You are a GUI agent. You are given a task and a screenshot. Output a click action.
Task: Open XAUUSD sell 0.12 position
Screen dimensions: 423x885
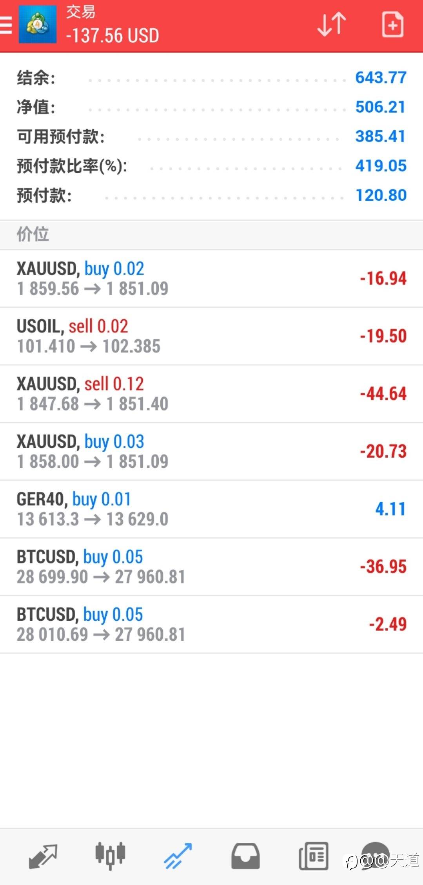click(x=211, y=394)
